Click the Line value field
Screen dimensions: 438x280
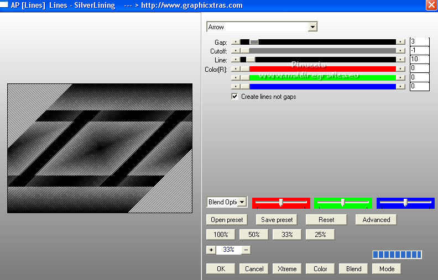(419, 59)
